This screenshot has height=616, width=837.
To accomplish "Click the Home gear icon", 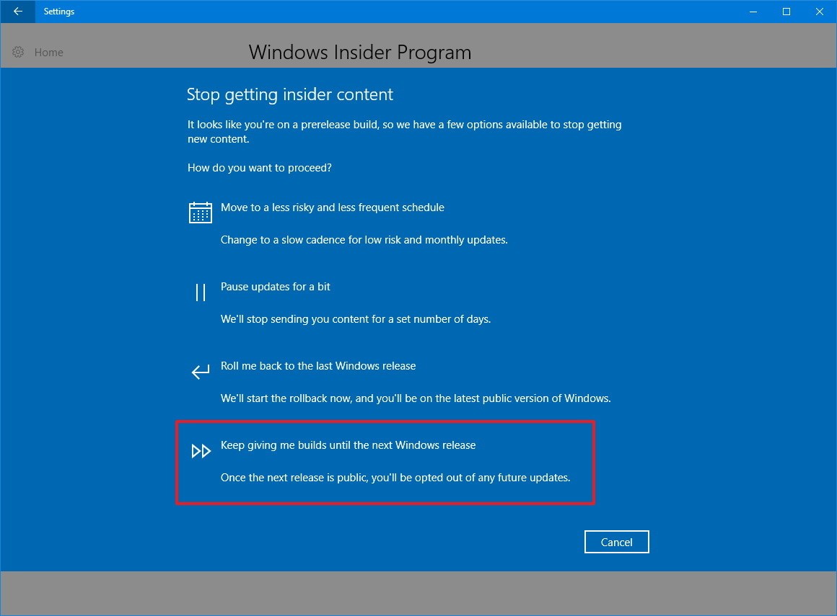I will pos(18,52).
